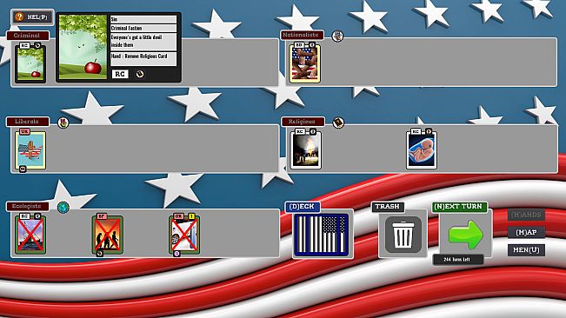
Task: Click the tag on the Nationalists card top
Action: 299,45
